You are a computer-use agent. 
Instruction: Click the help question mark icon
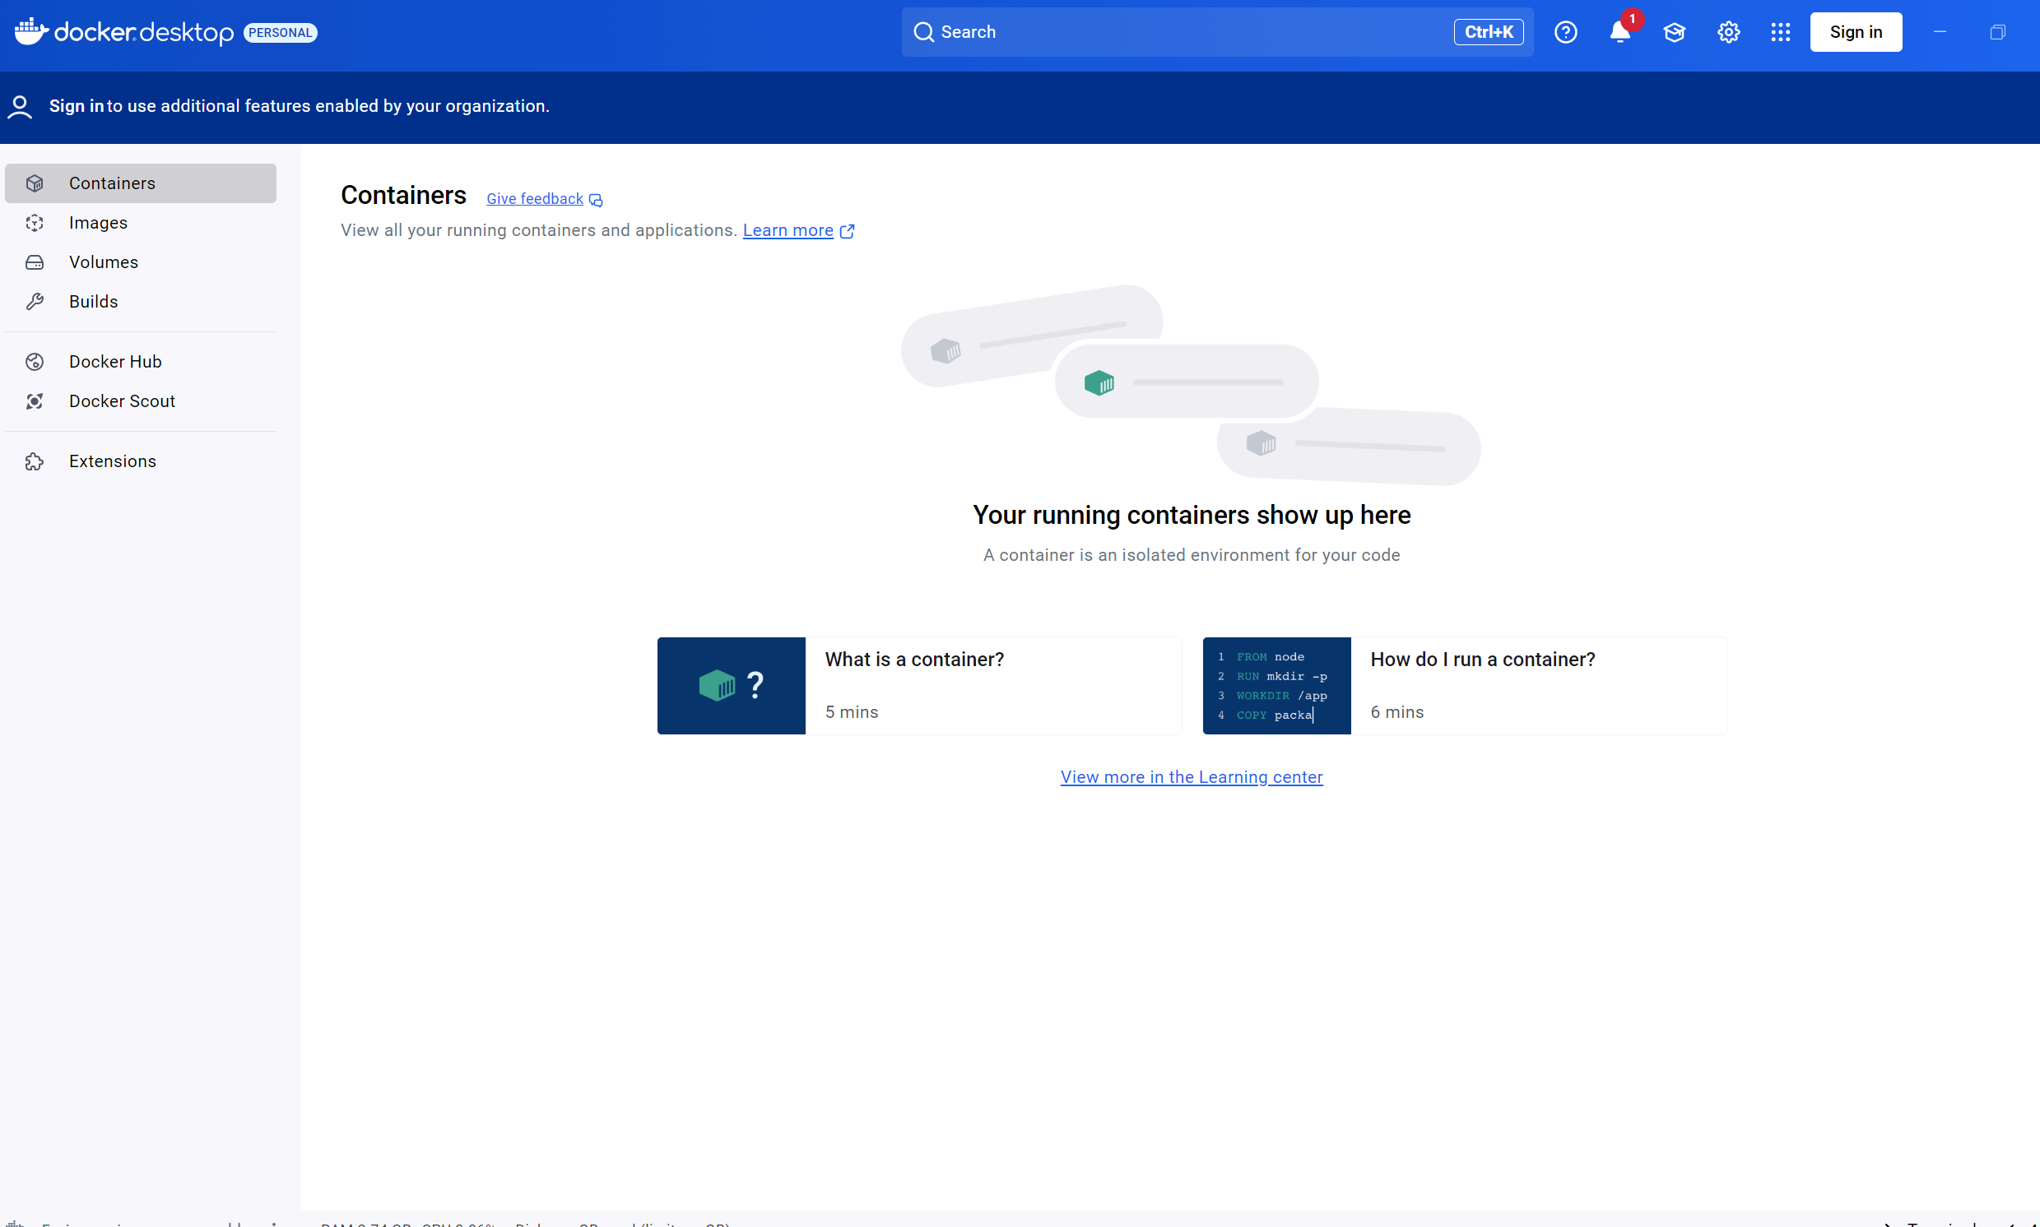point(1565,32)
